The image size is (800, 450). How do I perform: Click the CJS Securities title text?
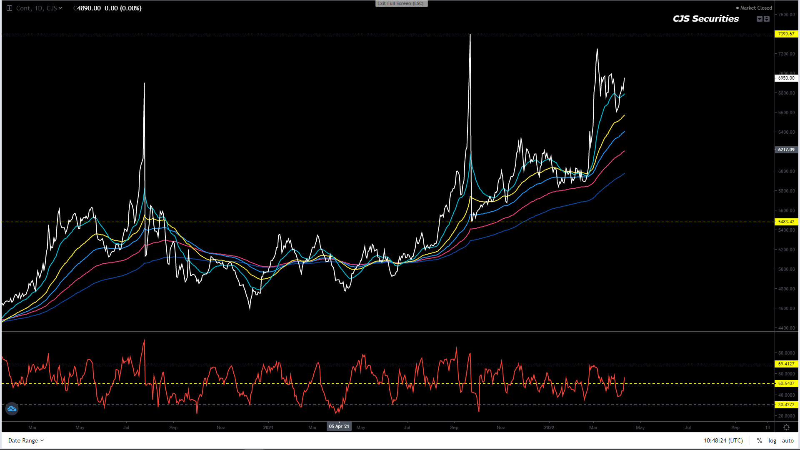[705, 19]
